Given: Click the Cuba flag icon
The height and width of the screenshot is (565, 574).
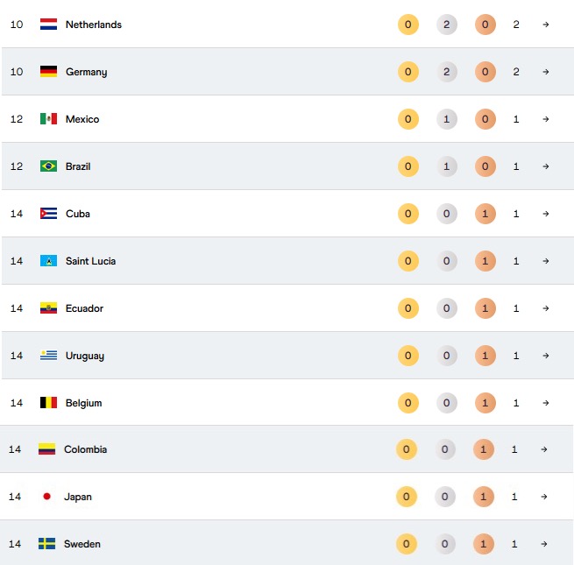Looking at the screenshot, I should point(48,214).
